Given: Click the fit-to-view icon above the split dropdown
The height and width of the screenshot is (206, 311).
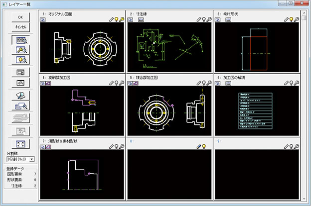Looking at the screenshot, I should coord(20,143).
